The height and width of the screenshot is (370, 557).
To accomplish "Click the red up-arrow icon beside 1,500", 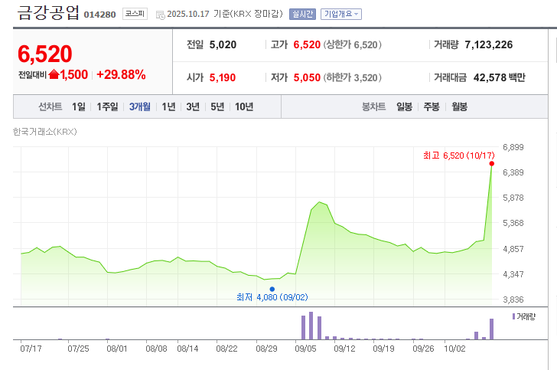I will point(54,74).
